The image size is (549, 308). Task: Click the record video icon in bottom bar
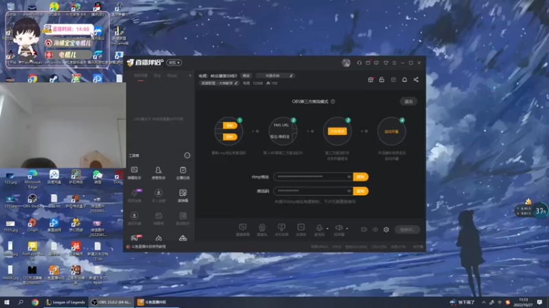click(364, 229)
